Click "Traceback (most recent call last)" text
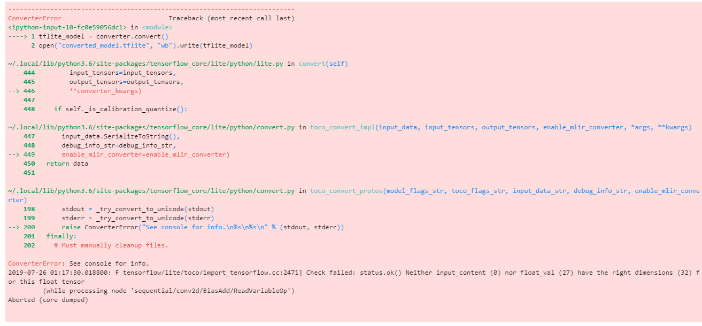Image resolution: width=702 pixels, height=326 pixels. [232, 18]
